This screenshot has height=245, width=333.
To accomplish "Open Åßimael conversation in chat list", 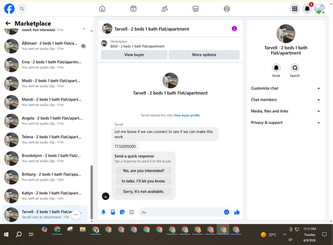I will [x=45, y=46].
